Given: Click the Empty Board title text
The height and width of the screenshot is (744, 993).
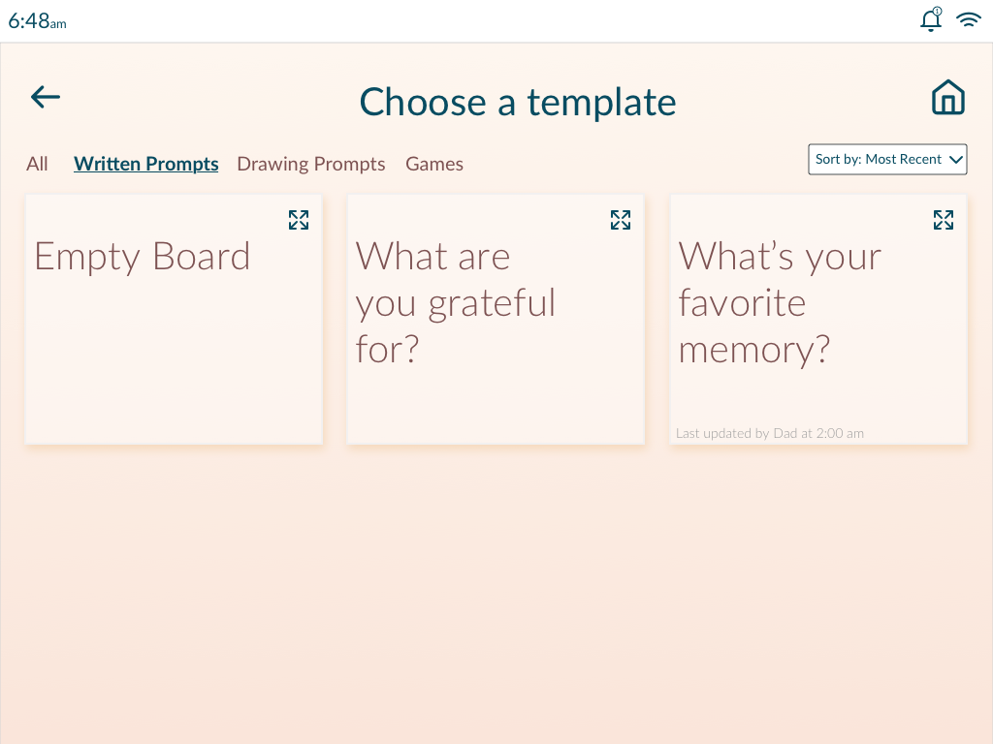Looking at the screenshot, I should (143, 257).
